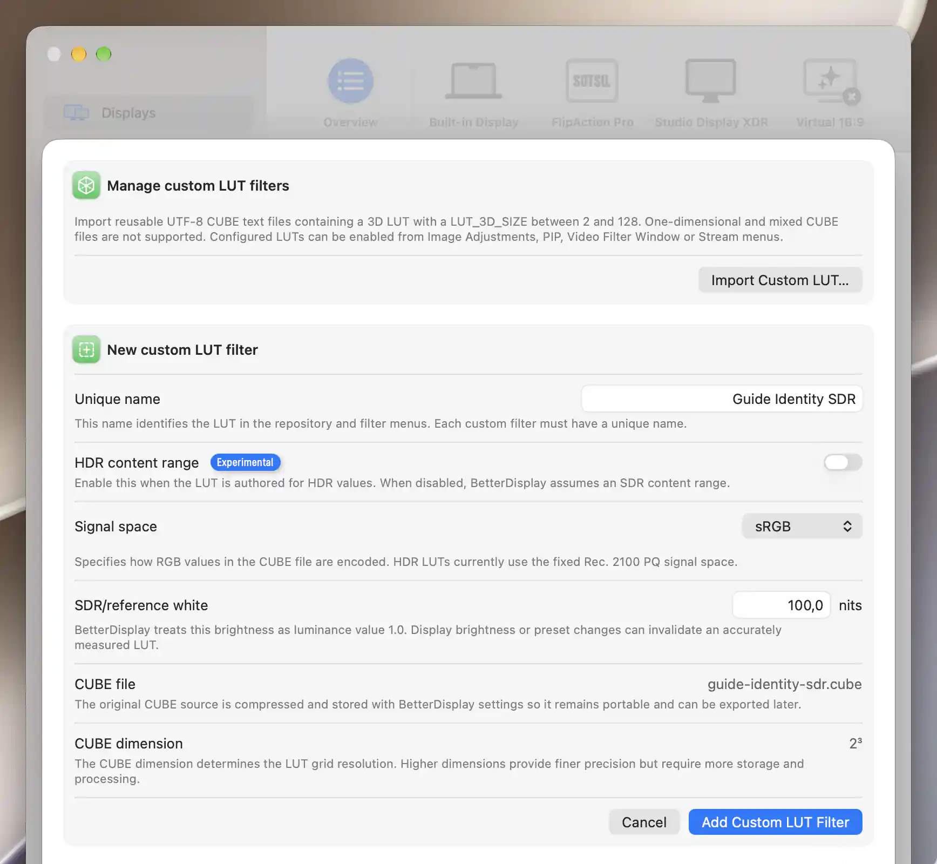This screenshot has height=864, width=937.
Task: Select the Virtual 16:9 display icon
Action: [831, 81]
